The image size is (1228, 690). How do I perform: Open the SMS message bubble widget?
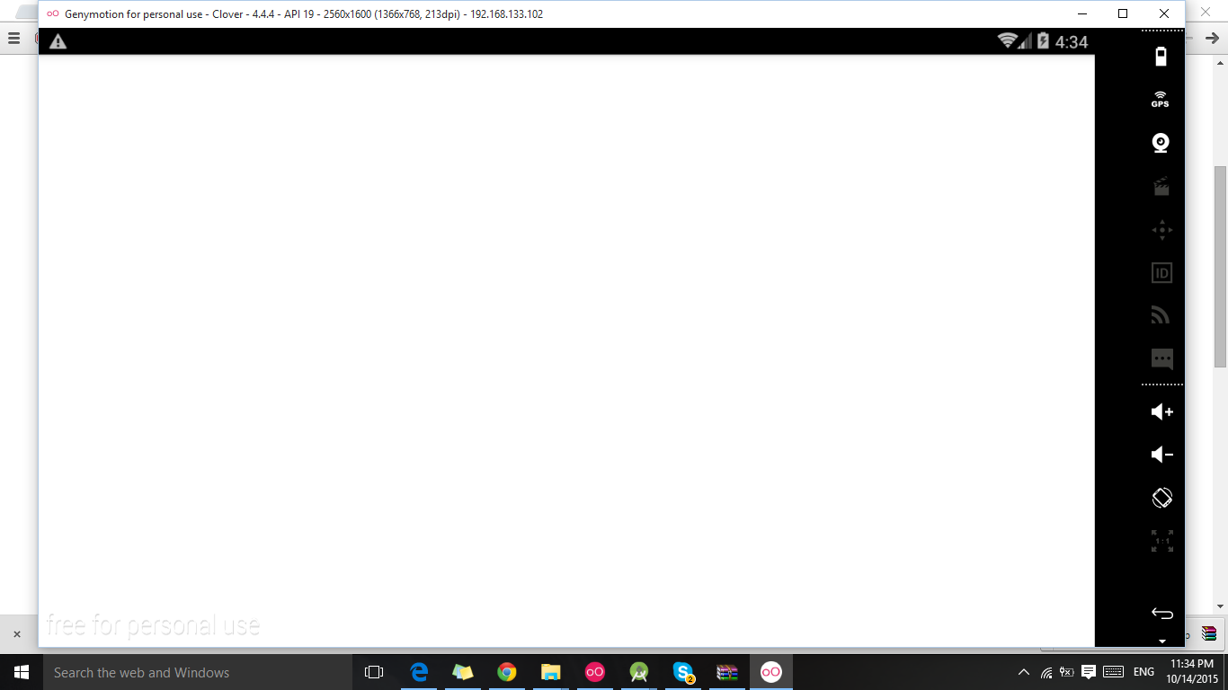coord(1161,359)
